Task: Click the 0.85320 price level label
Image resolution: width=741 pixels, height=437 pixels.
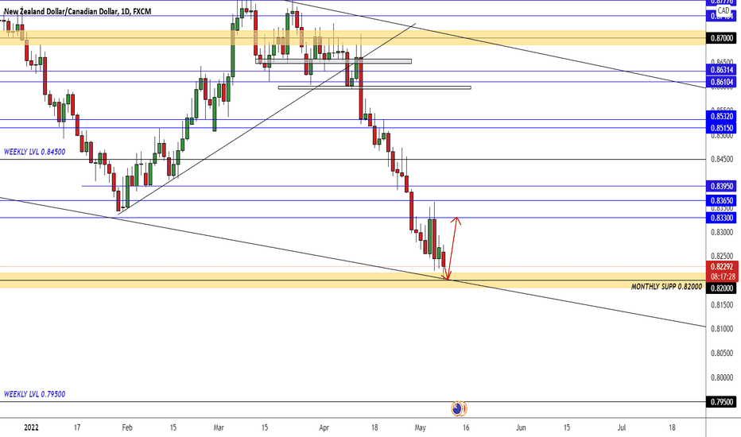Action: tap(721, 116)
